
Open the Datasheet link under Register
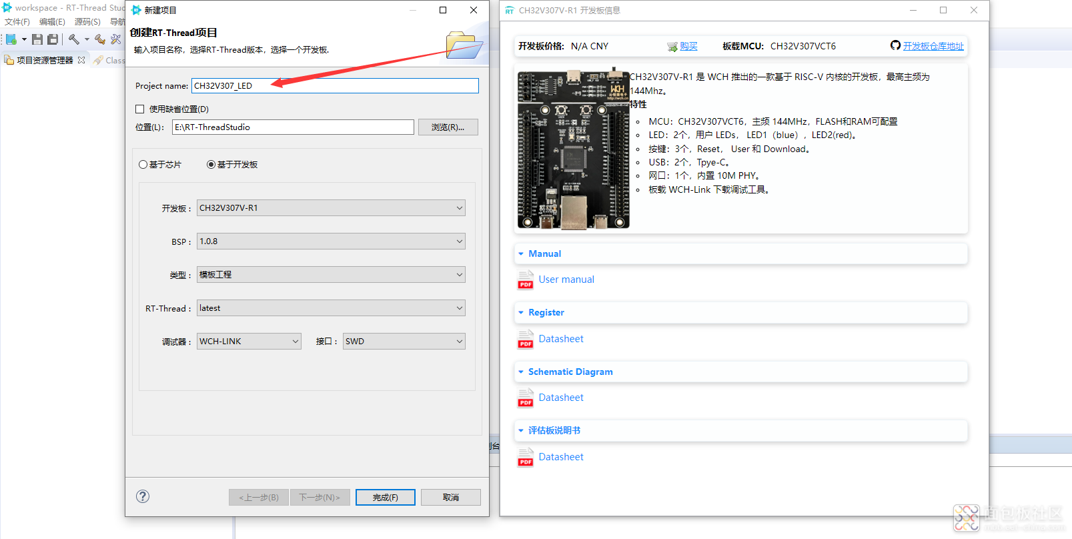click(x=561, y=339)
